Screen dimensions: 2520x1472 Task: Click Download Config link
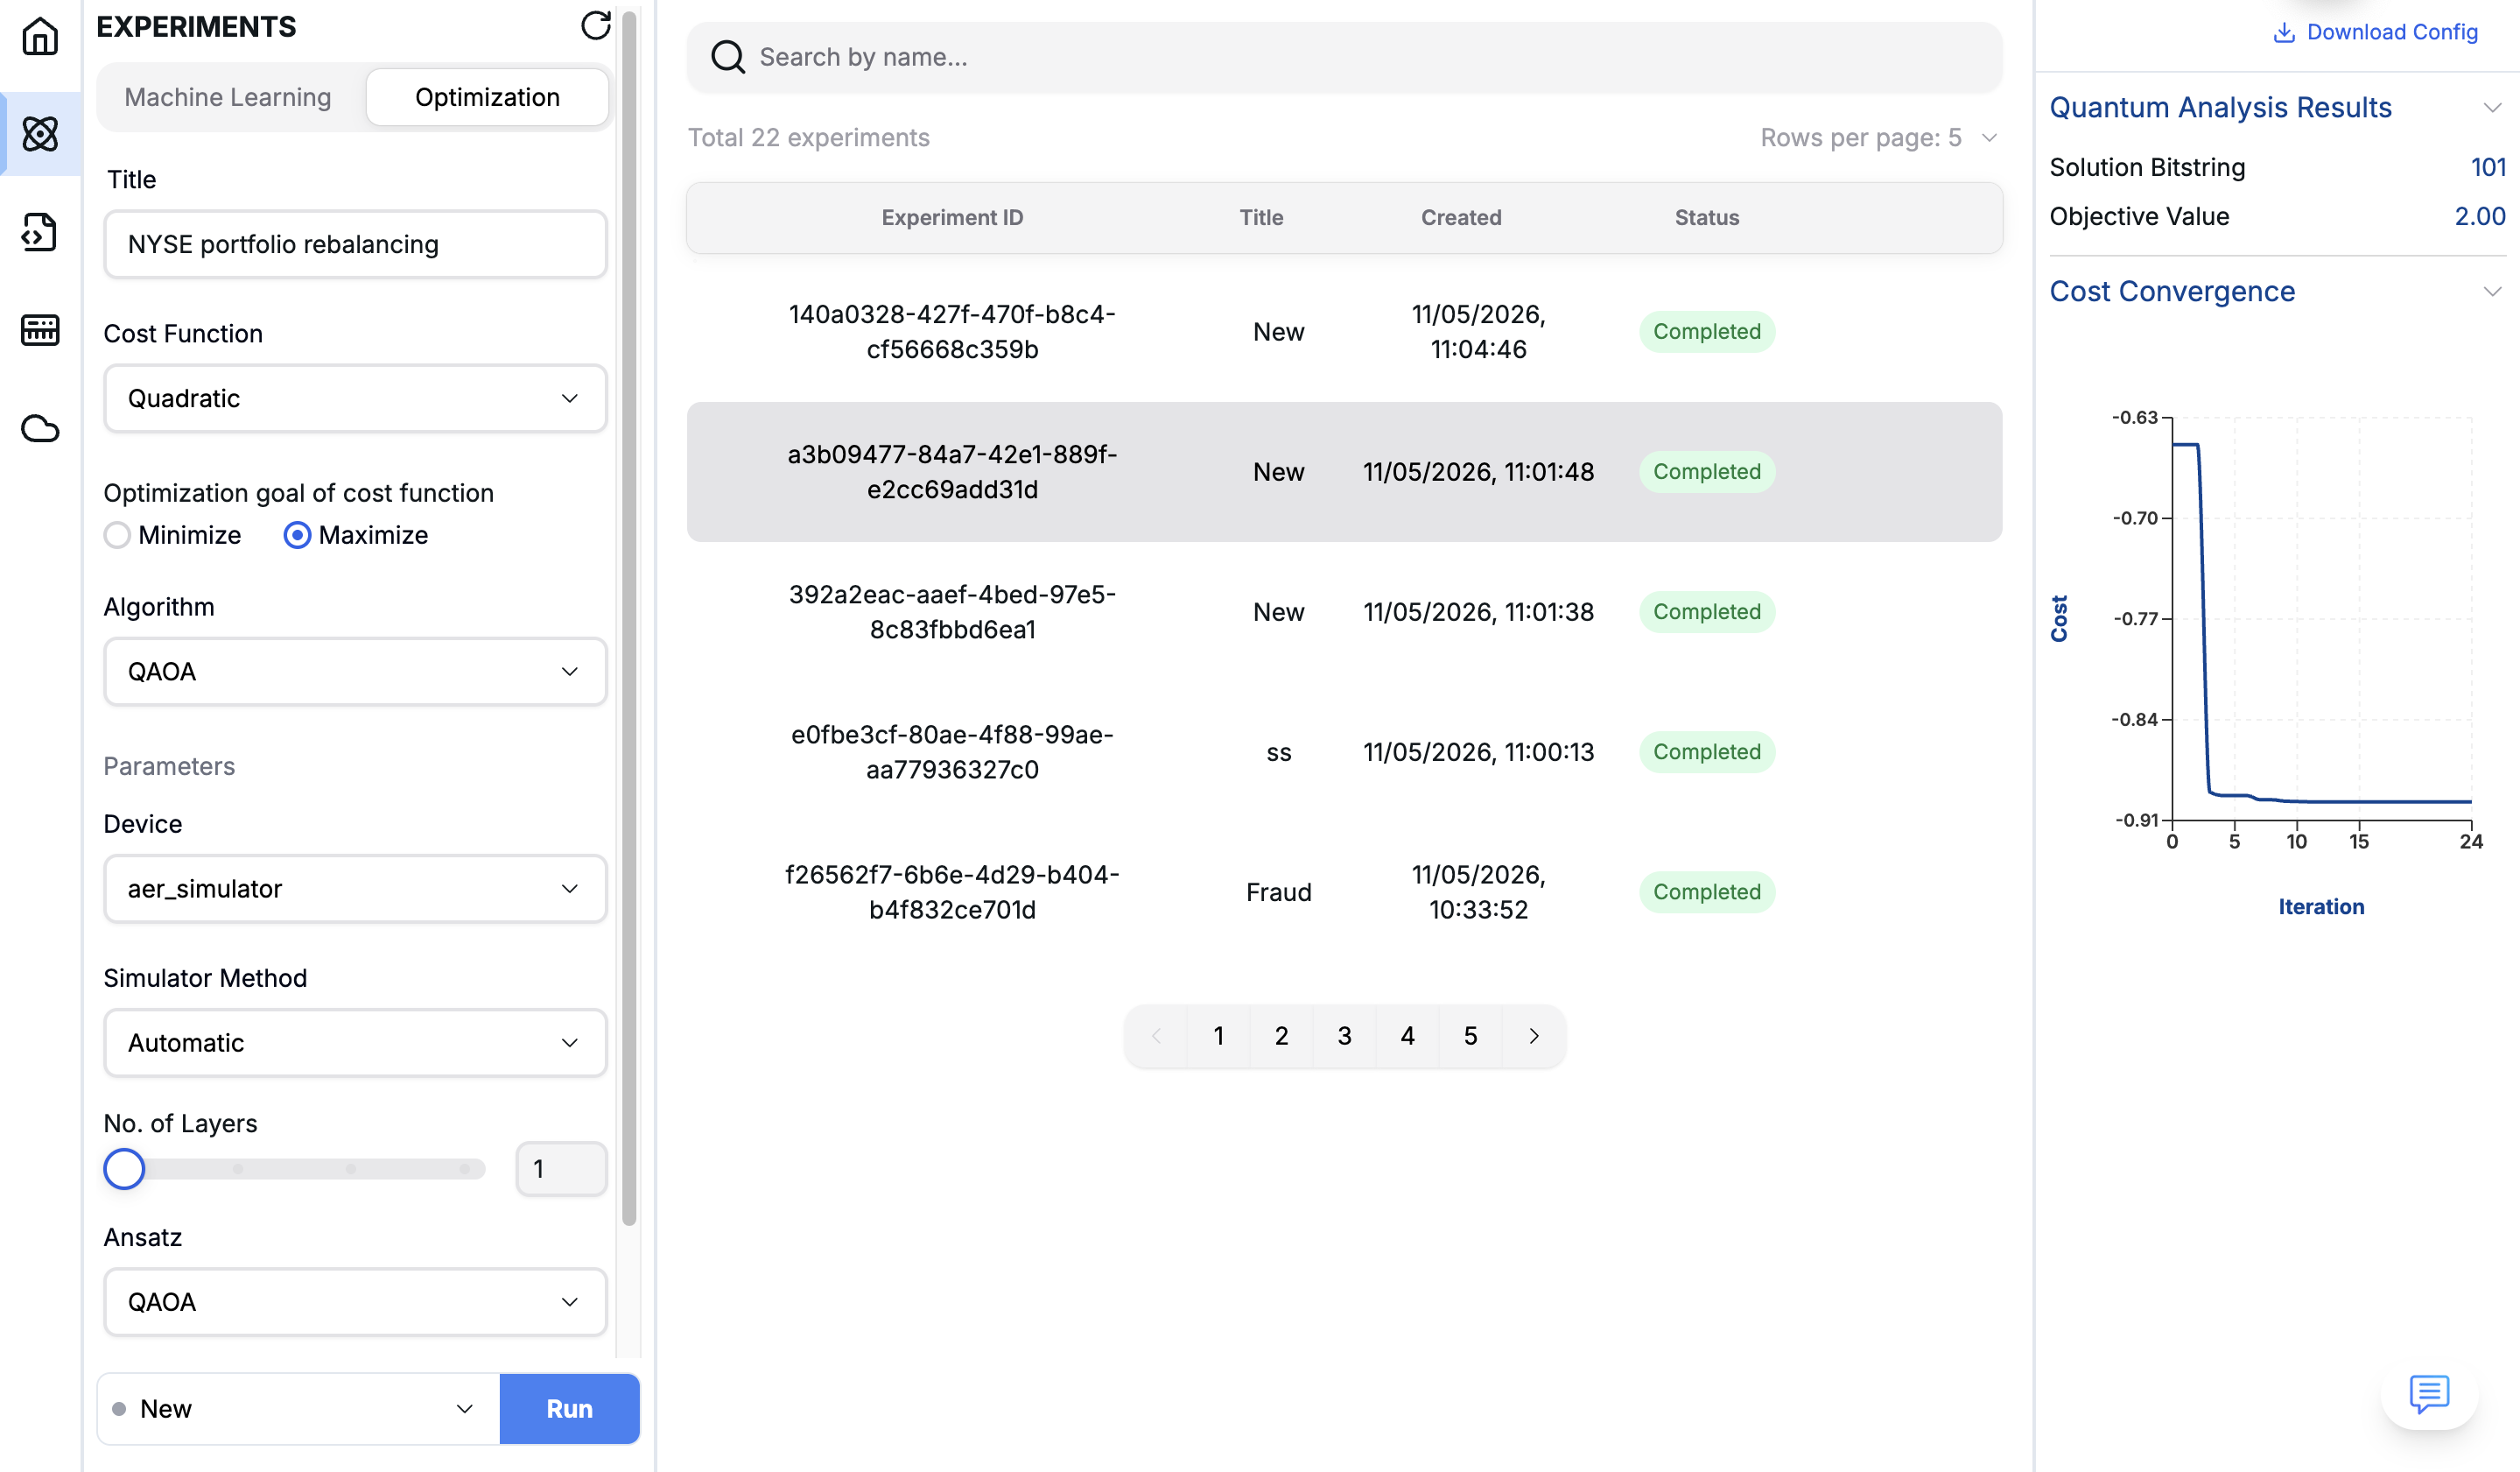[x=2392, y=32]
